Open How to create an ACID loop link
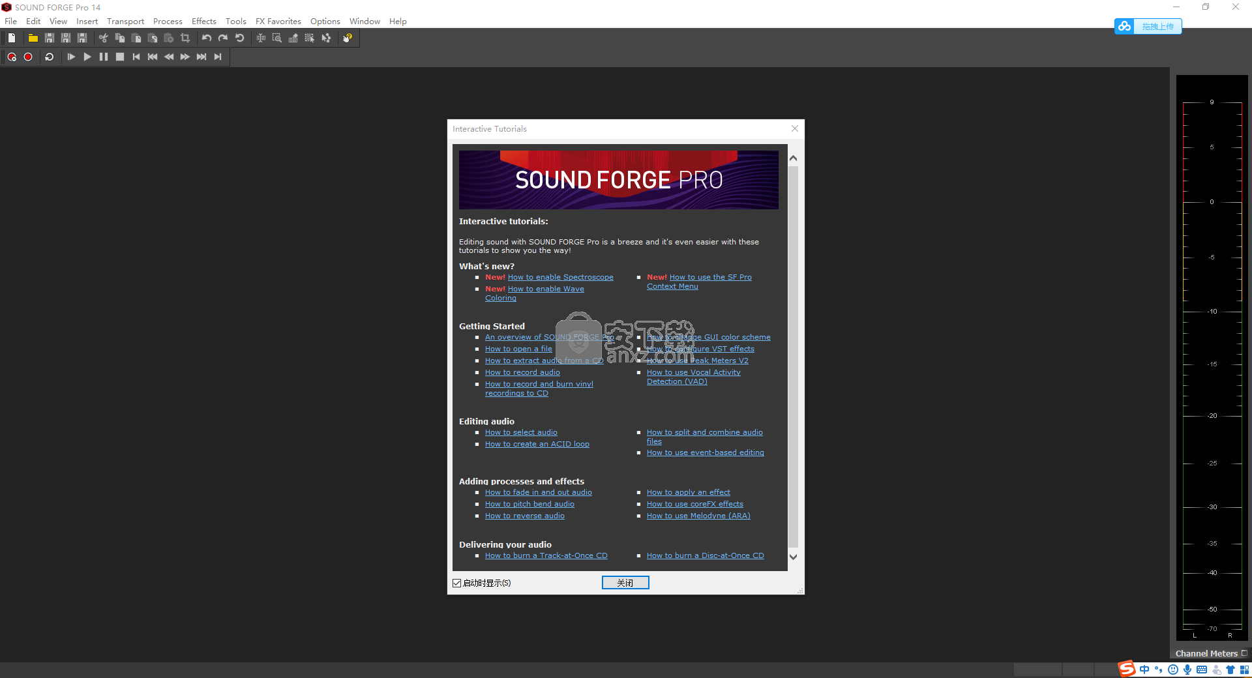Viewport: 1252px width, 678px height. (x=537, y=444)
